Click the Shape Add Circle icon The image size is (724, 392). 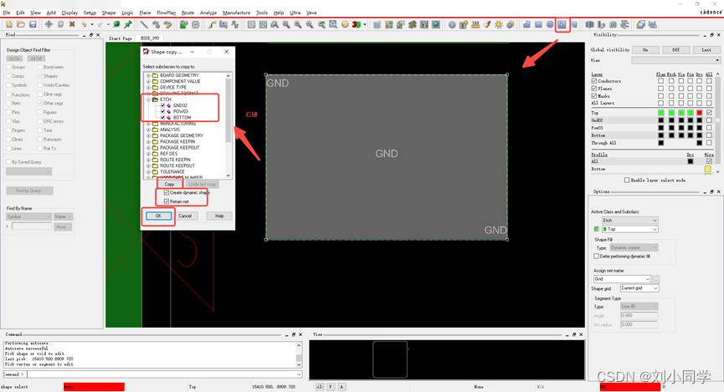[x=550, y=25]
